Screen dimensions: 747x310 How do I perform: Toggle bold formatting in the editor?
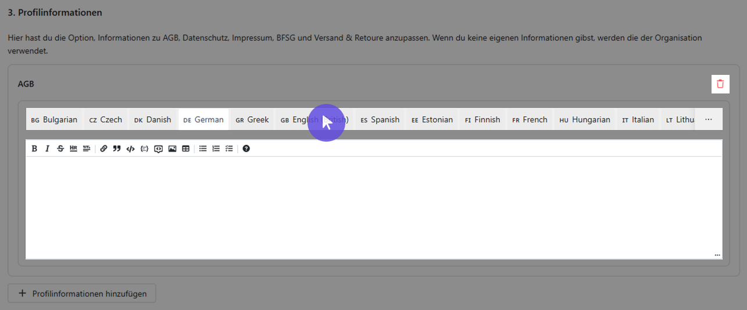(34, 149)
